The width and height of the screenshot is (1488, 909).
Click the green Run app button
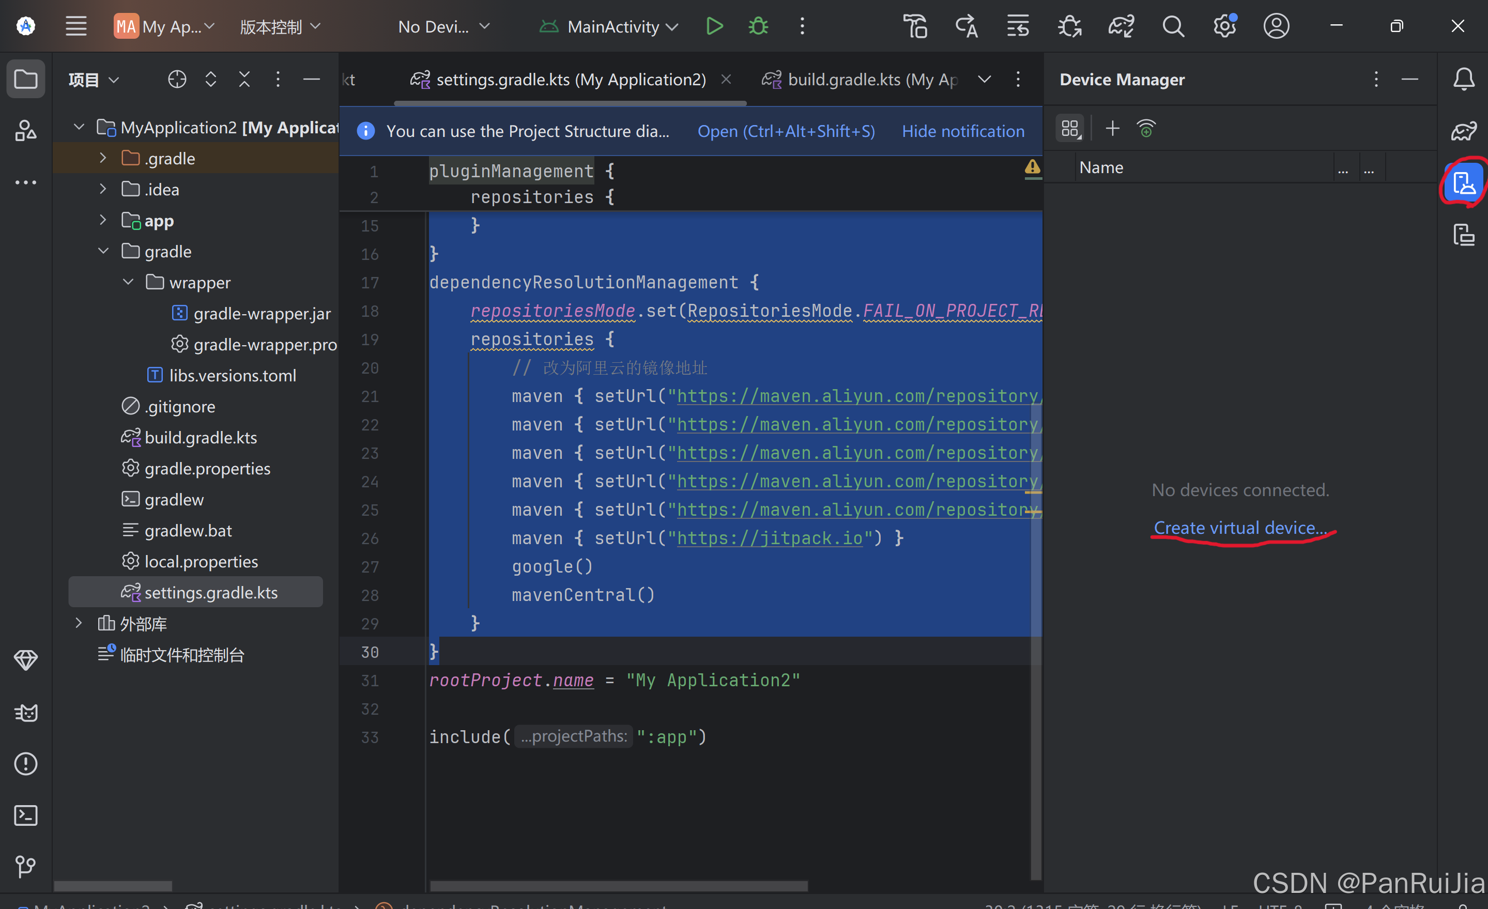[714, 26]
